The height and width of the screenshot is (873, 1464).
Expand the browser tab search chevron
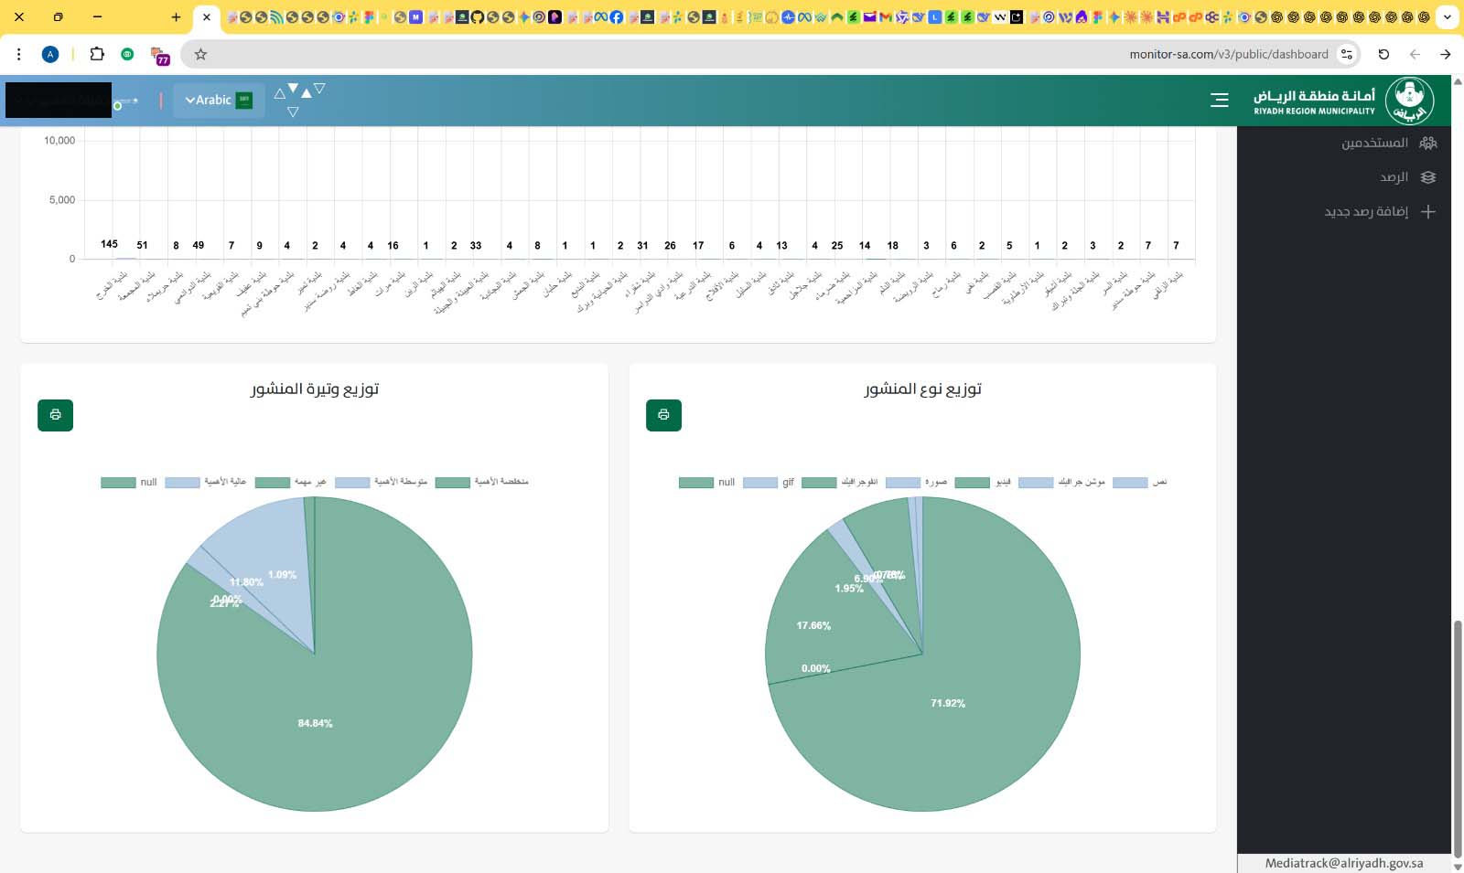pos(1447,16)
